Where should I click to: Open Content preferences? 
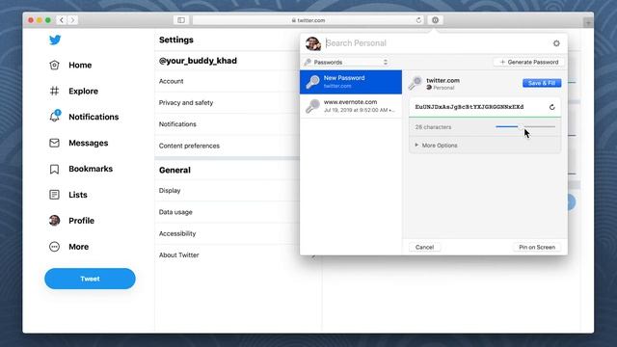(228, 146)
